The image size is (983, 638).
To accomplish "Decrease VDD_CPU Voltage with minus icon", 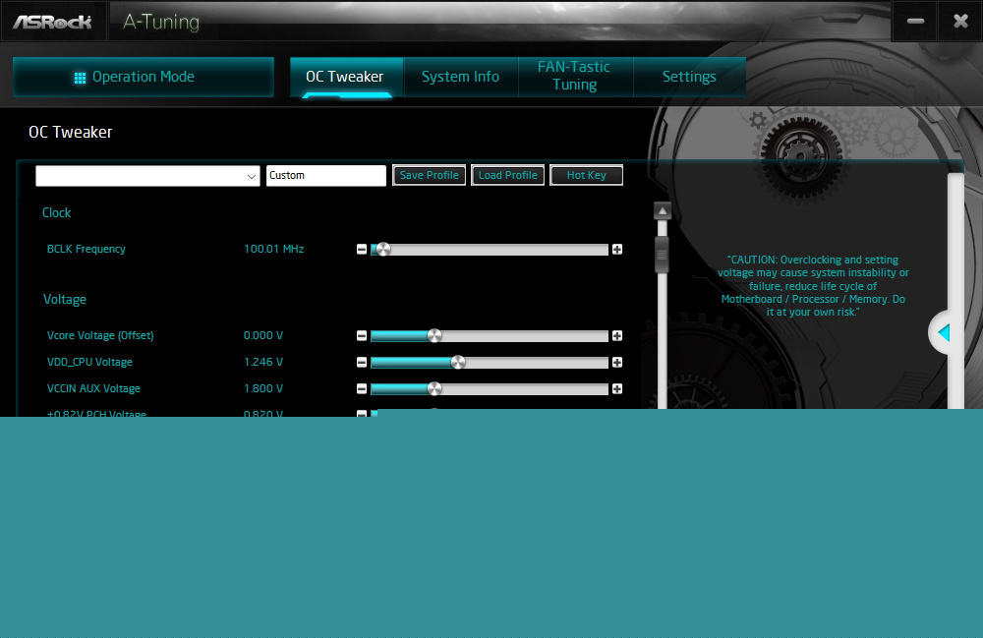I will [x=362, y=362].
